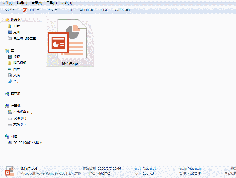The image size is (236, 178).
Task: Click the PowerPoint icon in the details pane
Action: click(10, 171)
